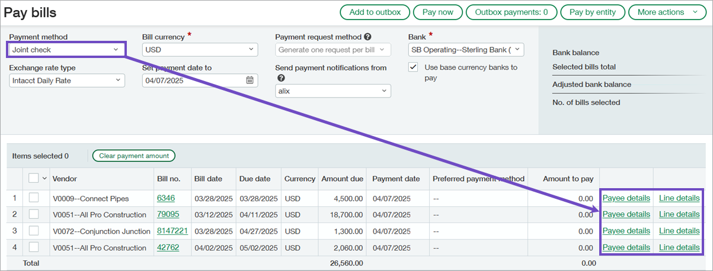
Task: Expand the Bill currency dropdown
Action: point(199,50)
